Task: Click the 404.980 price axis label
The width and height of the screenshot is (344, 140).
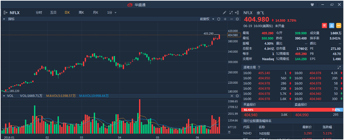Action: pos(234,35)
